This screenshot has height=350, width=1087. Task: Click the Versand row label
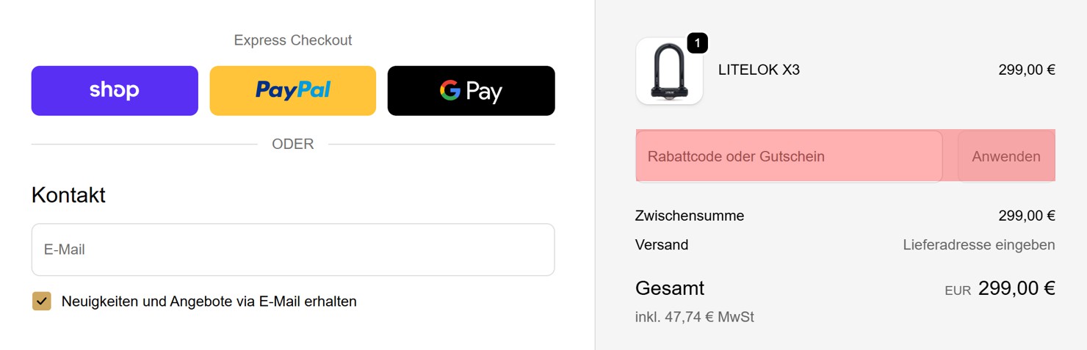click(x=661, y=244)
